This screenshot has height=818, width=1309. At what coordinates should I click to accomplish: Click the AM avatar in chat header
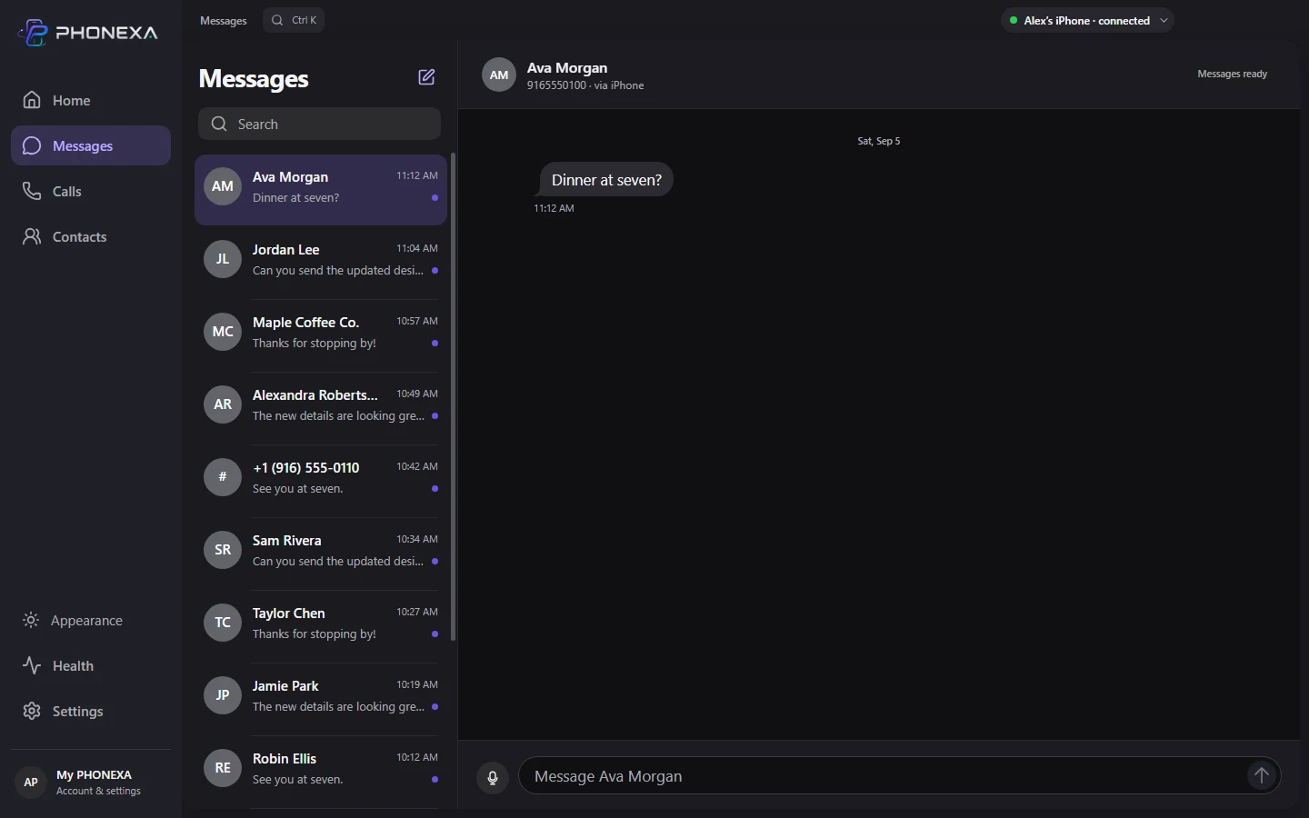click(x=499, y=75)
